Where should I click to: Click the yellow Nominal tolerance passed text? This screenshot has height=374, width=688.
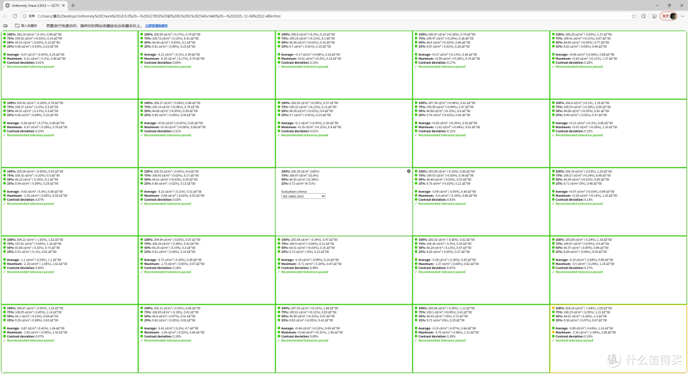(574, 340)
